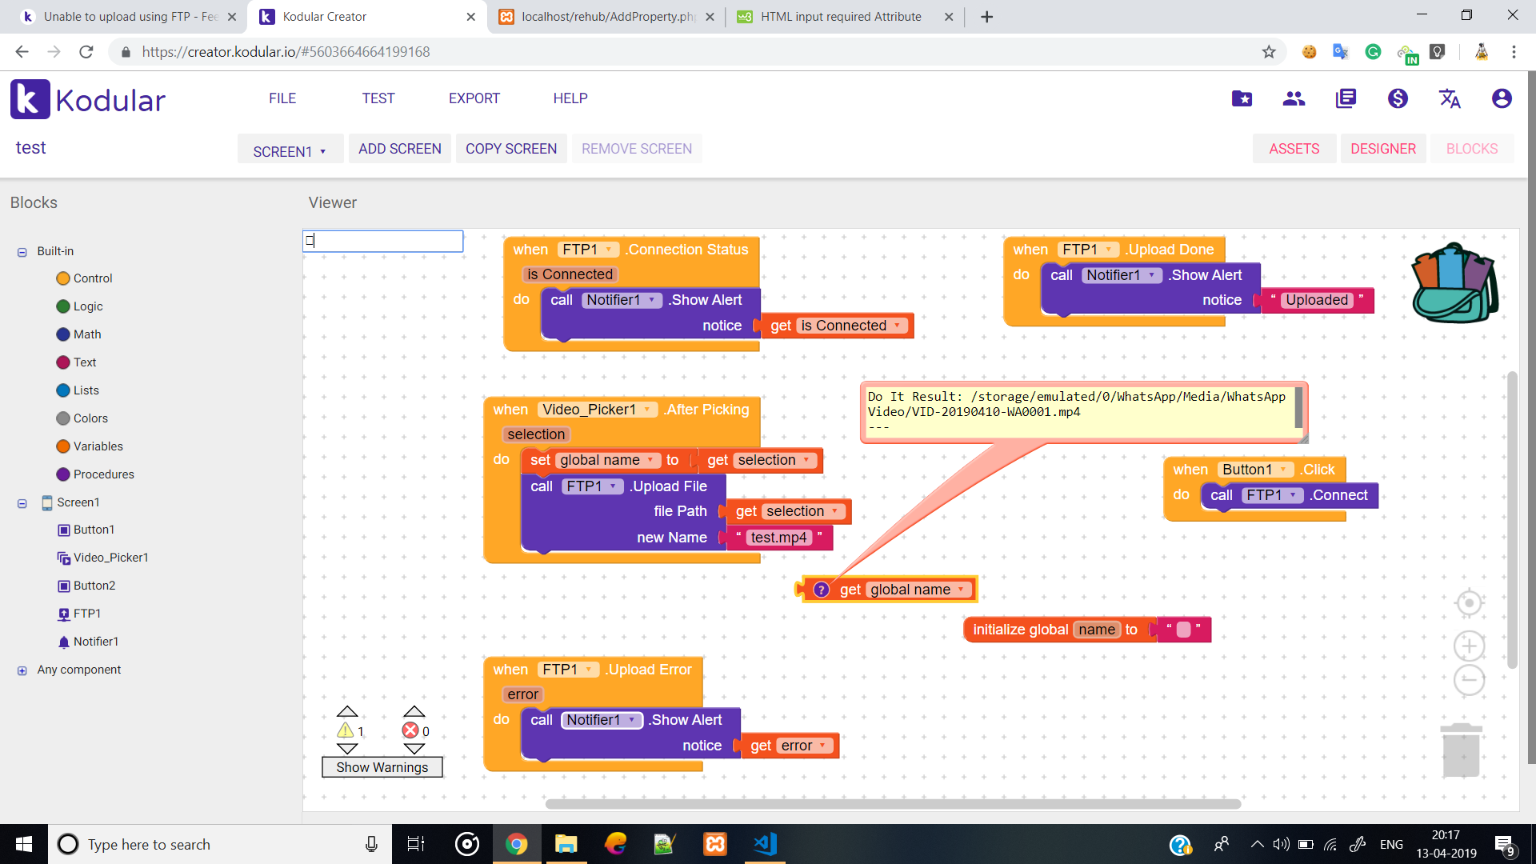The image size is (1536, 864).
Task: Select FTP1 in the component tree
Action: [79, 614]
